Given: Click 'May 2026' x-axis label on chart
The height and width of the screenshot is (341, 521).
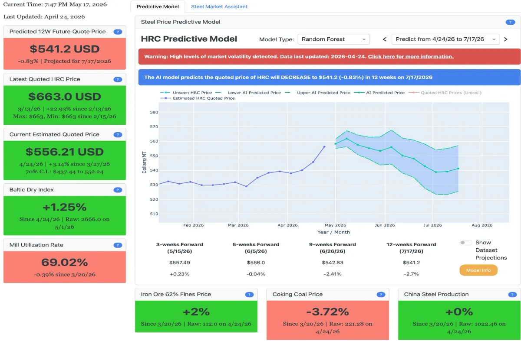Looking at the screenshot, I should point(335,225).
